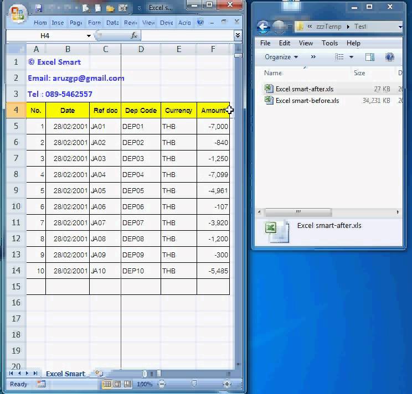Screen dimensions: 412x394
Task: Click the Name Box showing H4
Action: coord(45,36)
